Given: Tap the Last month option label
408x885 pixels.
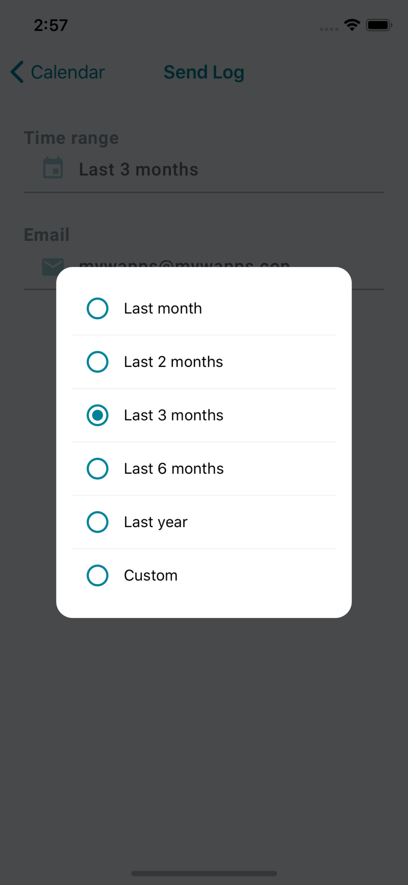Looking at the screenshot, I should pos(163,309).
